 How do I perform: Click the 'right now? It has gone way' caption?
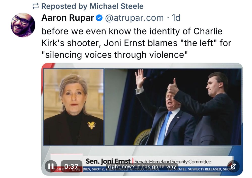[x=142, y=167]
